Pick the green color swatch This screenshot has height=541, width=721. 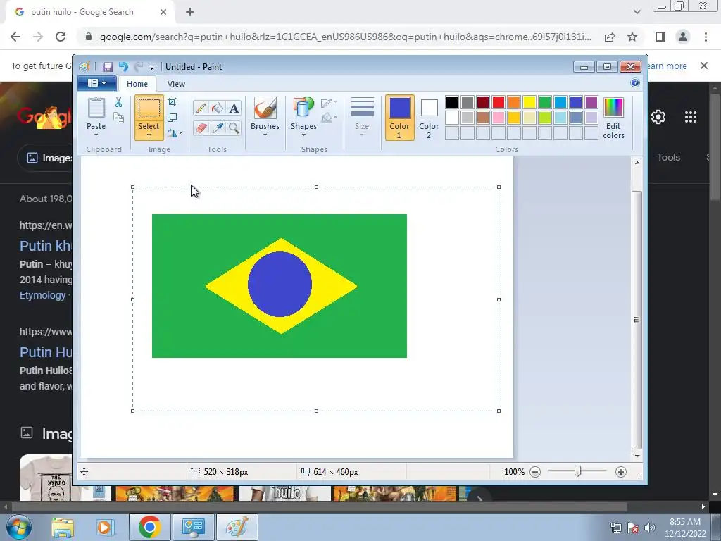pos(545,102)
